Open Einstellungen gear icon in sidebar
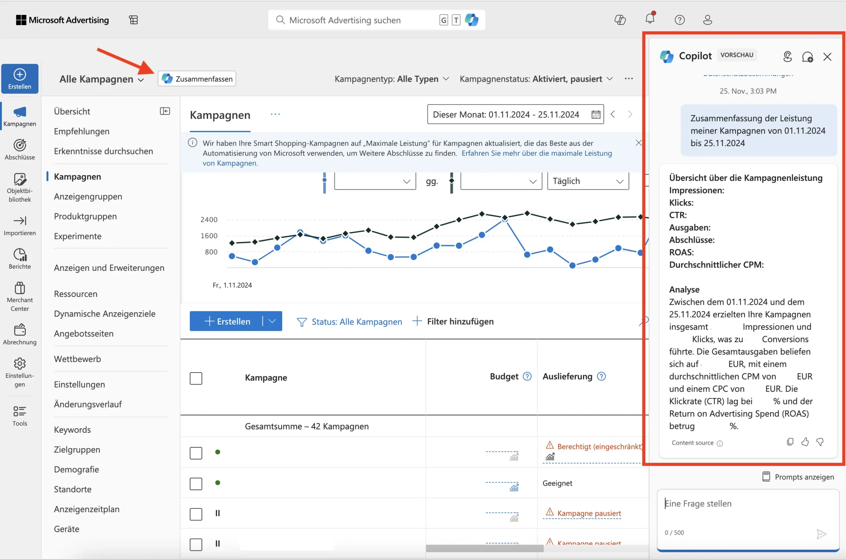This screenshot has width=846, height=559. click(x=19, y=364)
